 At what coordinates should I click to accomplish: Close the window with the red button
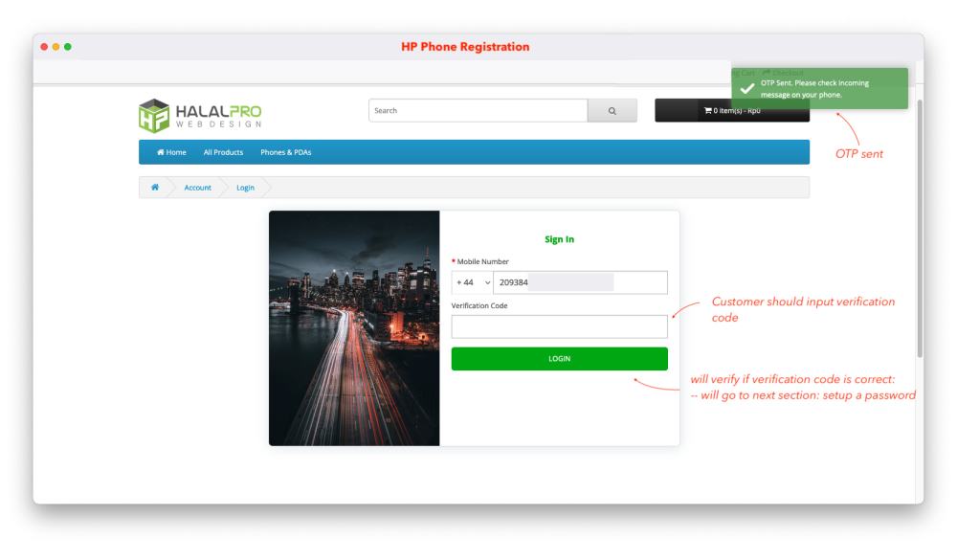point(44,47)
